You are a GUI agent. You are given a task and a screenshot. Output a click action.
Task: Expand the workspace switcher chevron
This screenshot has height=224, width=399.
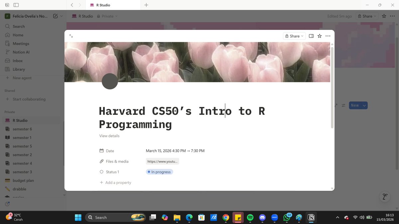click(62, 16)
